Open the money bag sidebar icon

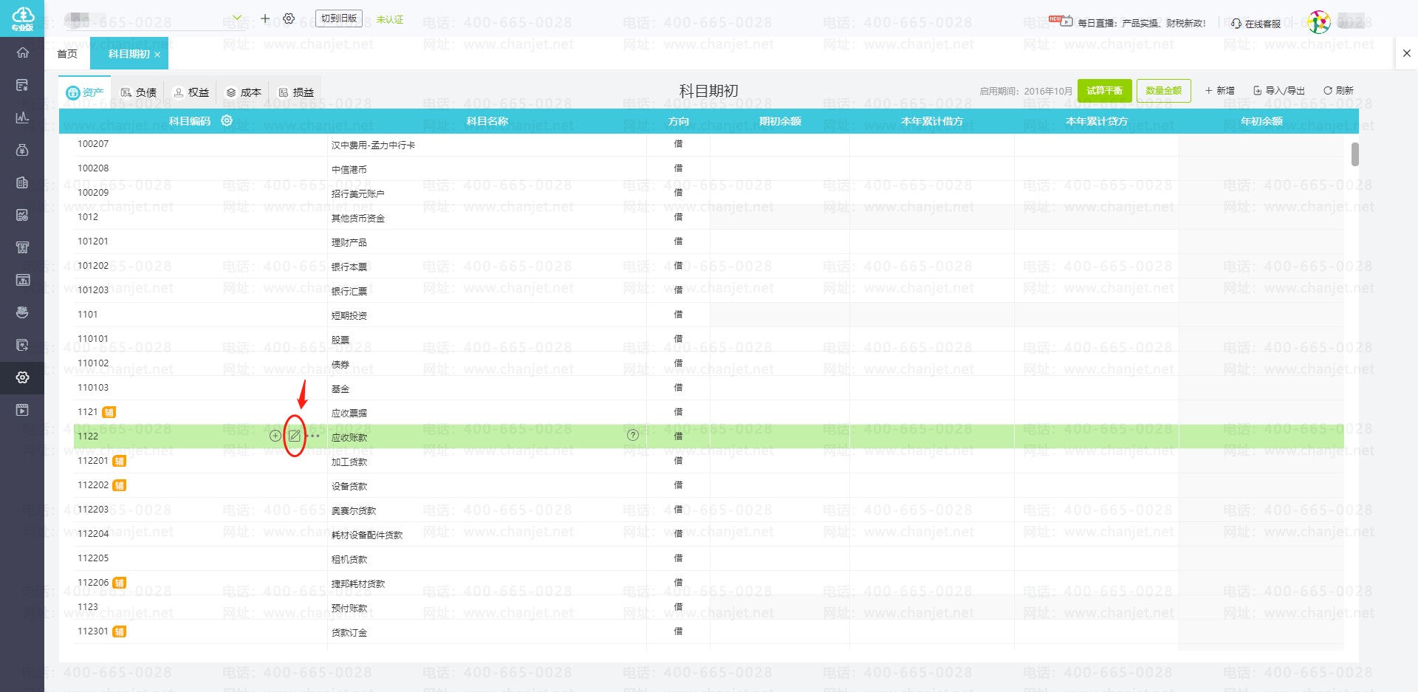22,150
